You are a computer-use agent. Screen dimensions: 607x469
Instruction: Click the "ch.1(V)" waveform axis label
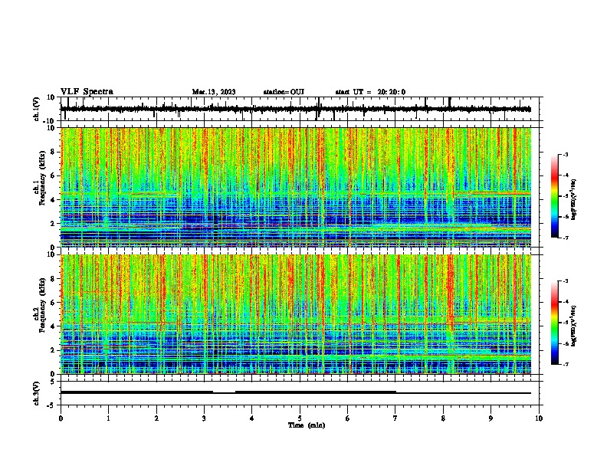pyautogui.click(x=37, y=109)
